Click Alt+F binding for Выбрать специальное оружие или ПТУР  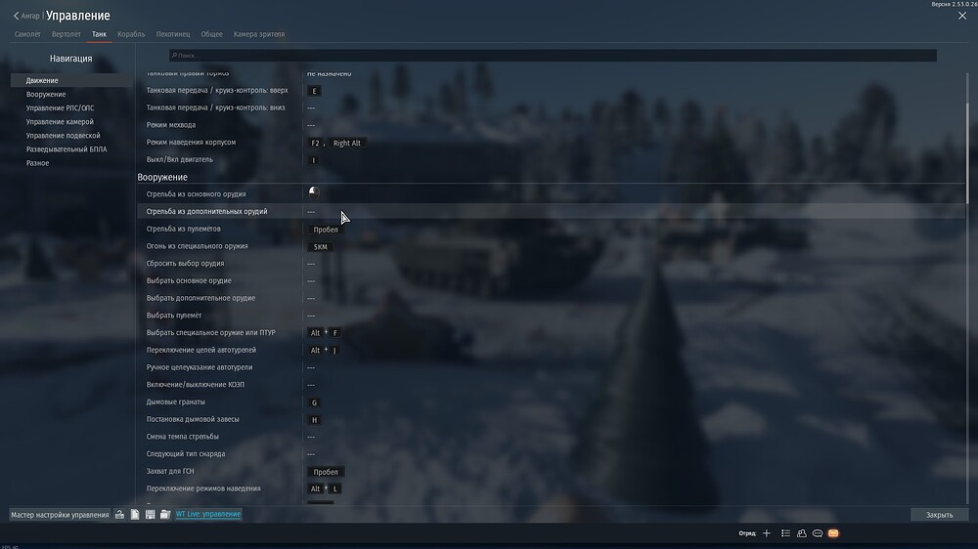pyautogui.click(x=325, y=333)
